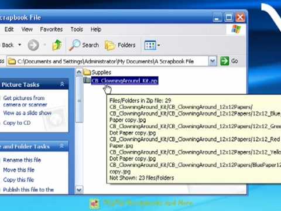Click Copy this file
This screenshot has height=211, width=281.
pyautogui.click(x=19, y=180)
